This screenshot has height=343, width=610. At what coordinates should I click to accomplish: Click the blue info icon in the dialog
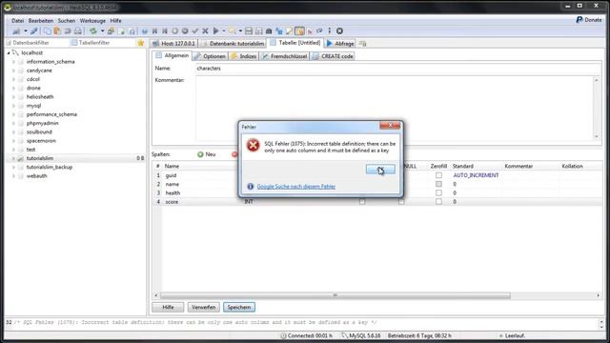tap(250, 187)
